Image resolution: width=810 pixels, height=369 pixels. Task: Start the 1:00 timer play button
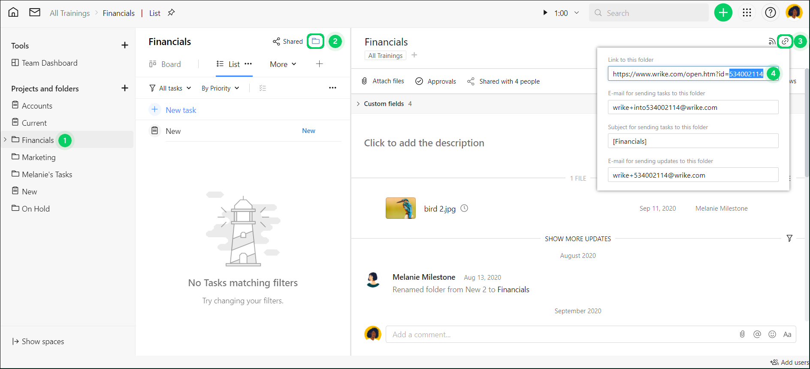coord(545,13)
